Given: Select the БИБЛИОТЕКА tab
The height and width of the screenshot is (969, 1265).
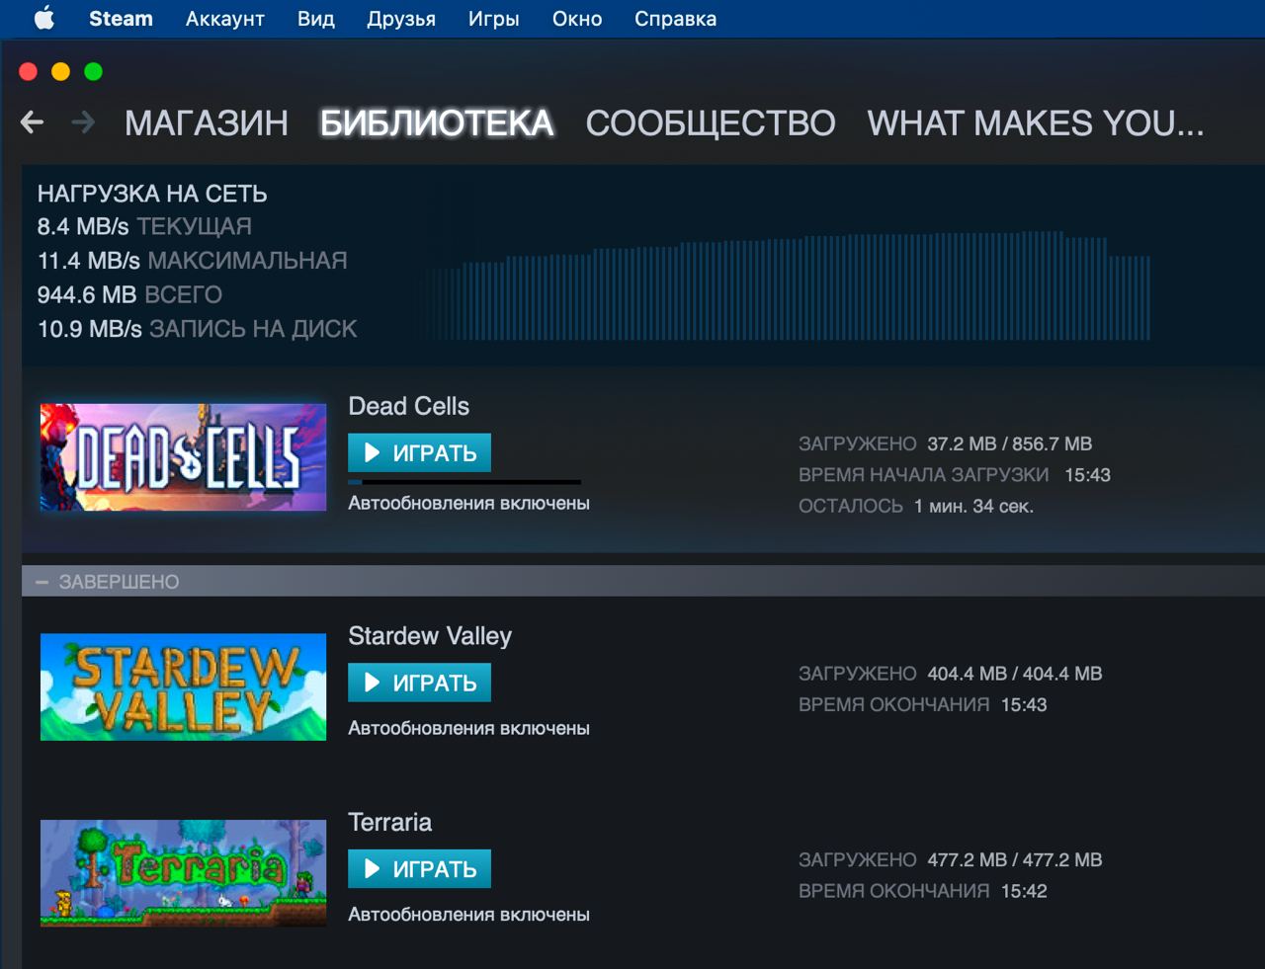Looking at the screenshot, I should [x=437, y=123].
